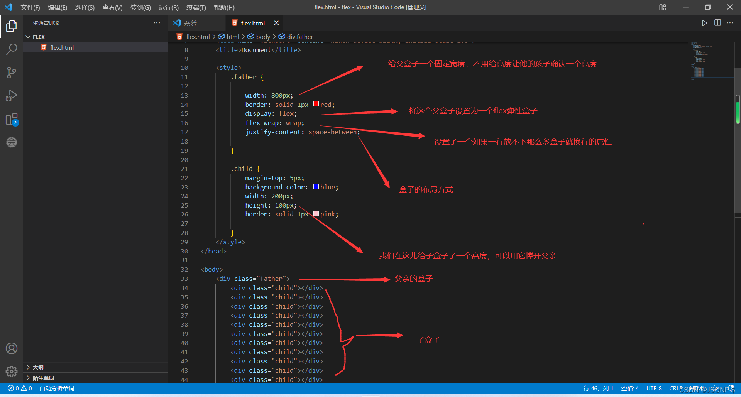Screen dimensions: 741x397
Task: Open the 文件(F) menu
Action: 30,7
